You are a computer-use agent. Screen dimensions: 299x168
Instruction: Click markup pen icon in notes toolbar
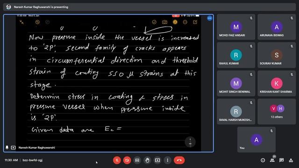tap(175, 22)
